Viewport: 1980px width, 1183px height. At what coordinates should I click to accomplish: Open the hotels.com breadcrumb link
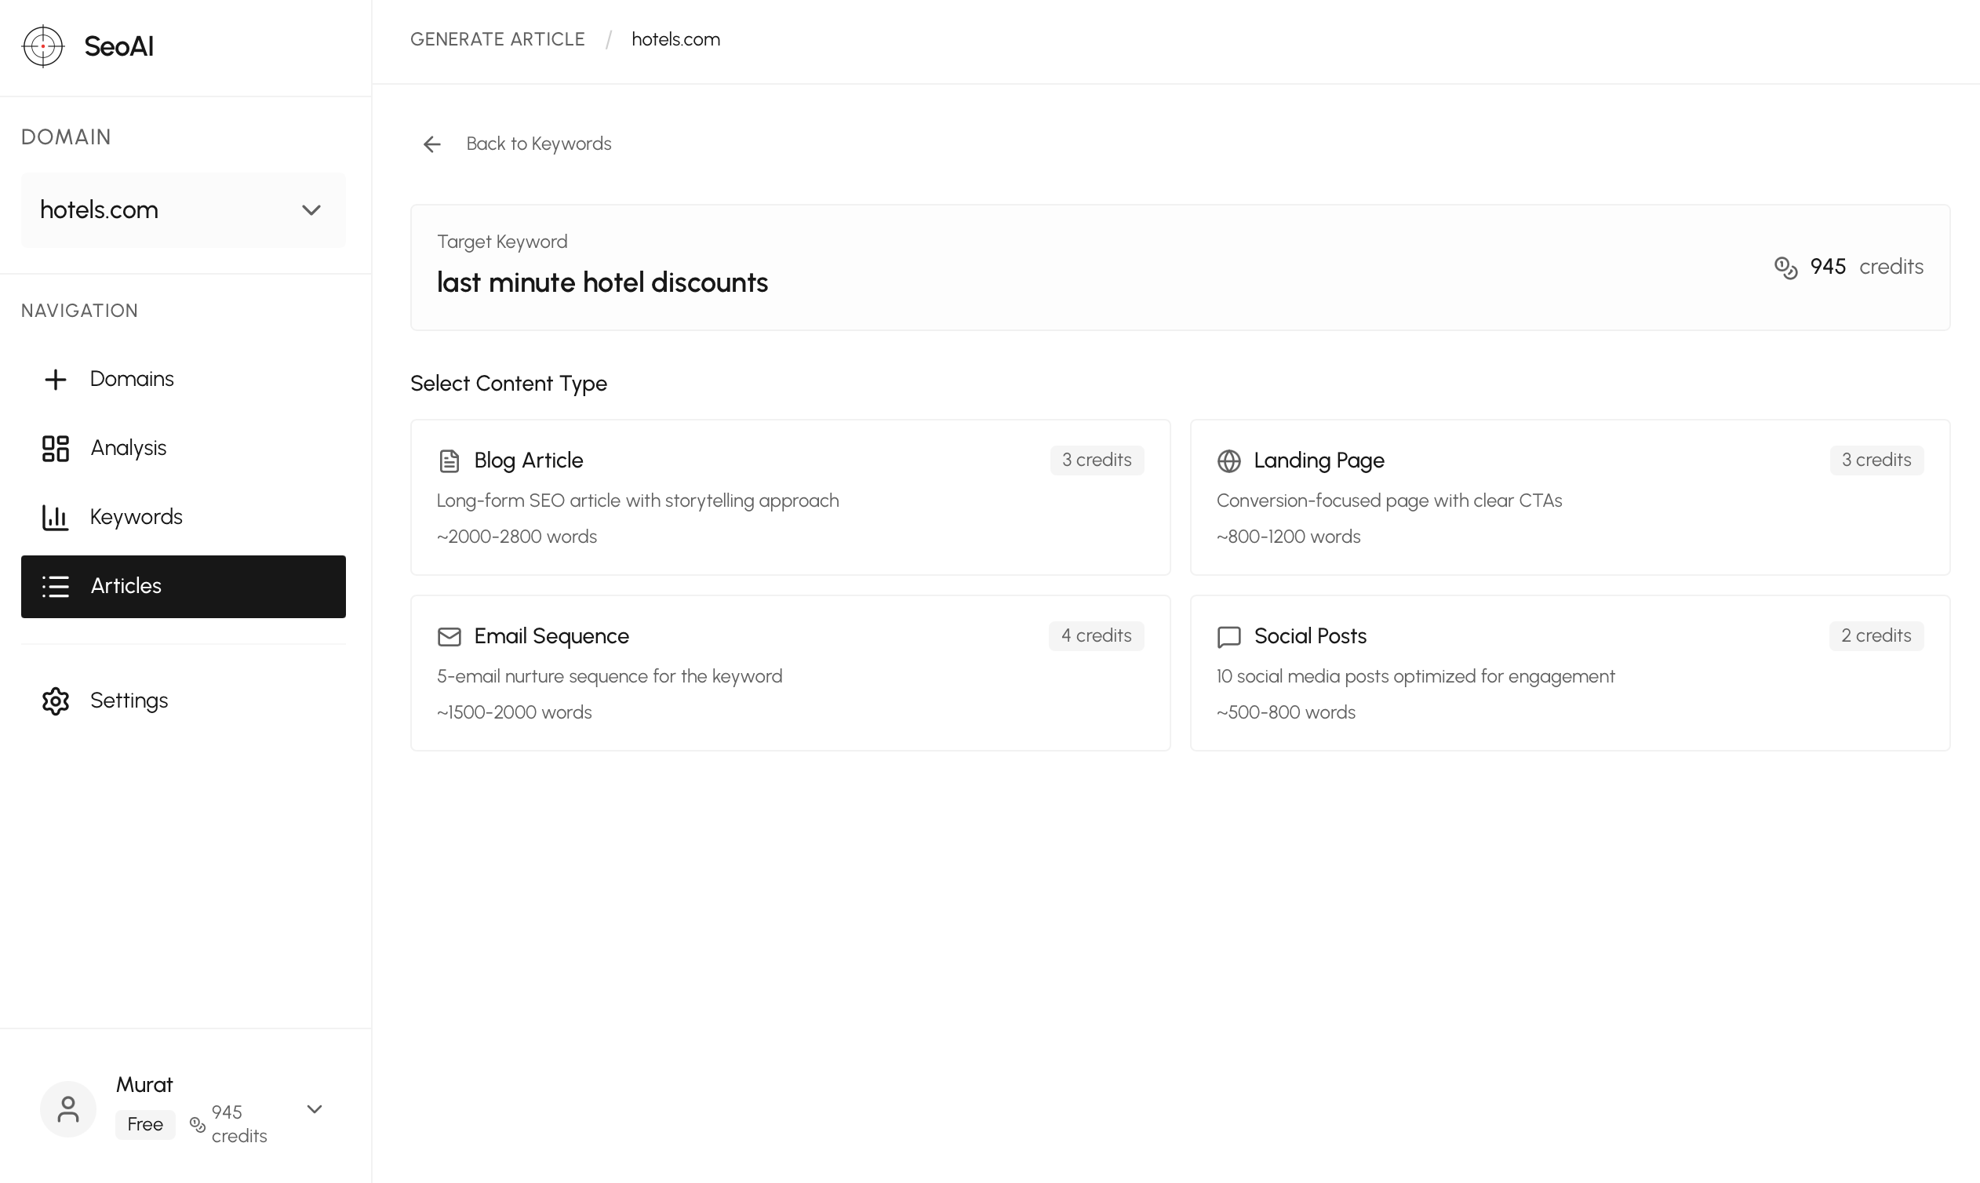[x=675, y=38]
